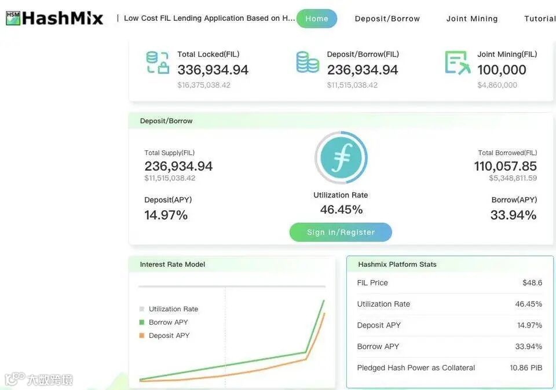Click the center Utilization Rate 46.45% value
Image resolution: width=556 pixels, height=390 pixels.
tap(341, 209)
